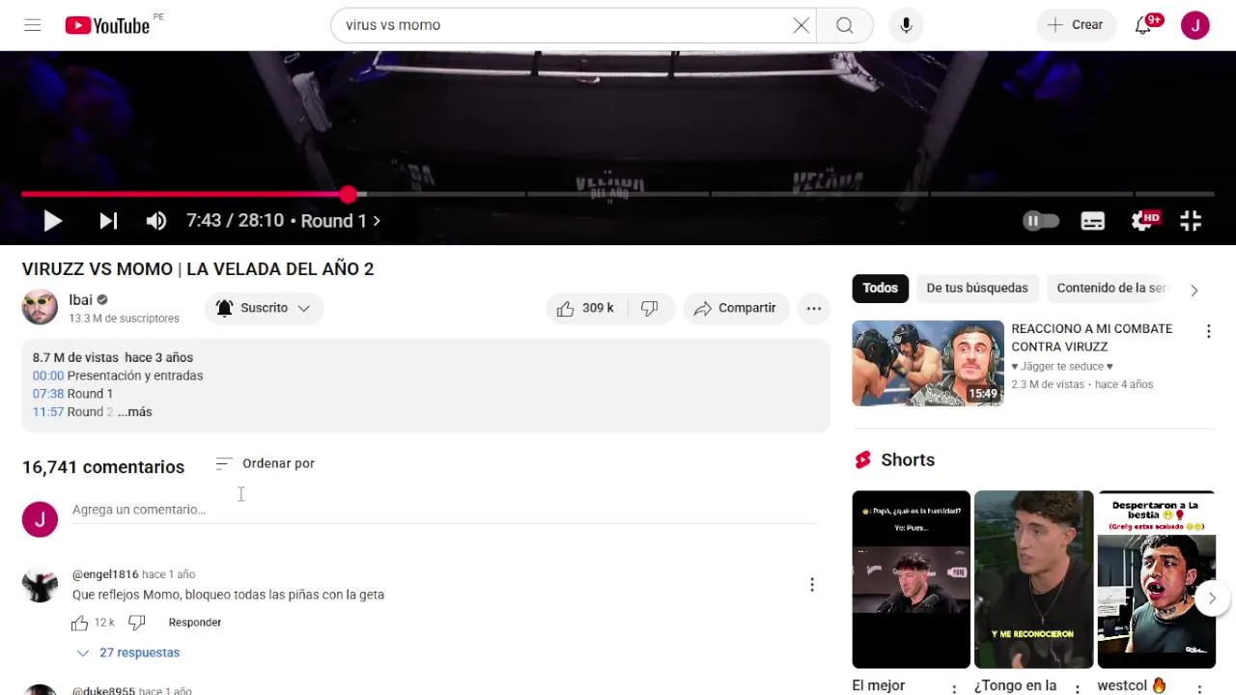The height and width of the screenshot is (695, 1236).
Task: Open Jägger te seduce channel link
Action: [1062, 367]
